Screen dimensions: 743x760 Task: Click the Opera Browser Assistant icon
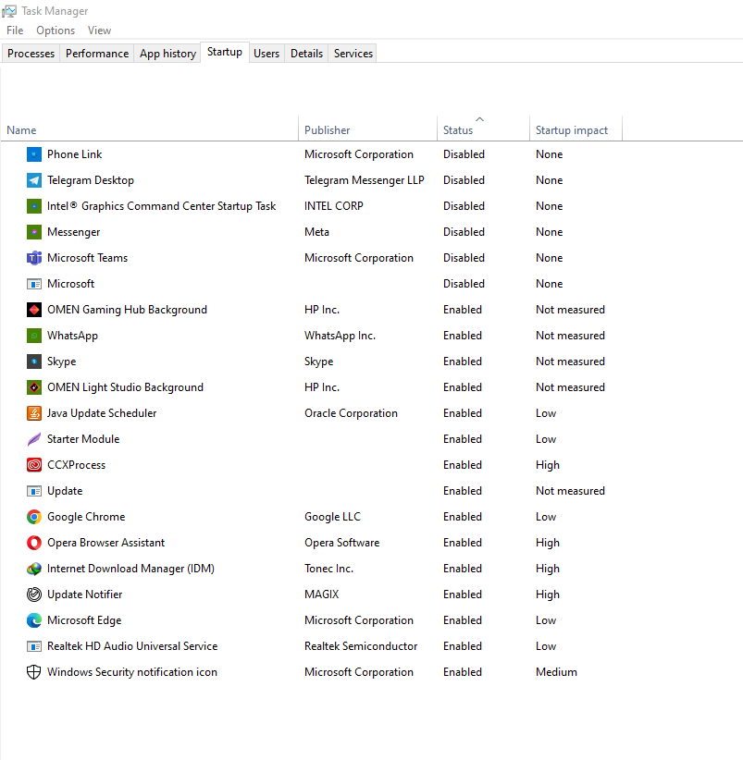34,543
